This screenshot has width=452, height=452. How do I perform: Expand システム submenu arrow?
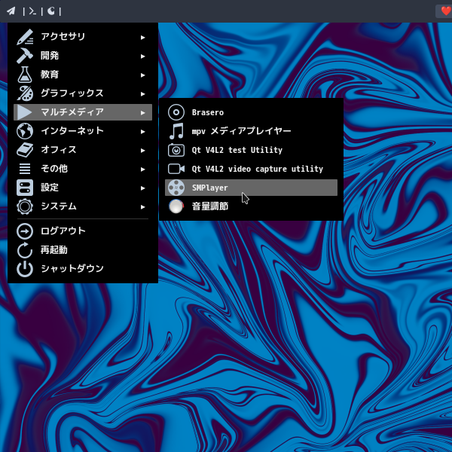(142, 206)
